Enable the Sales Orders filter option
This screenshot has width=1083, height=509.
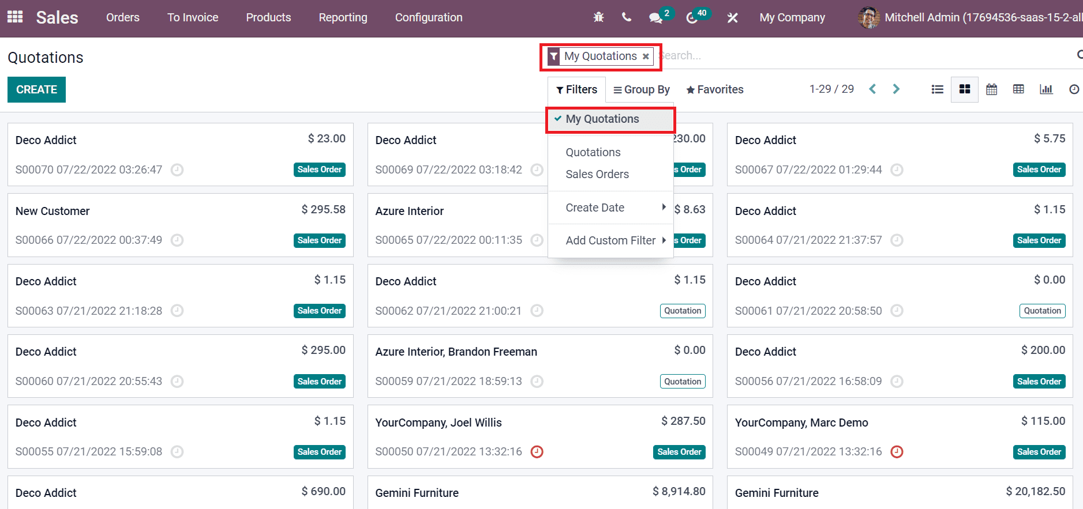(x=610, y=174)
